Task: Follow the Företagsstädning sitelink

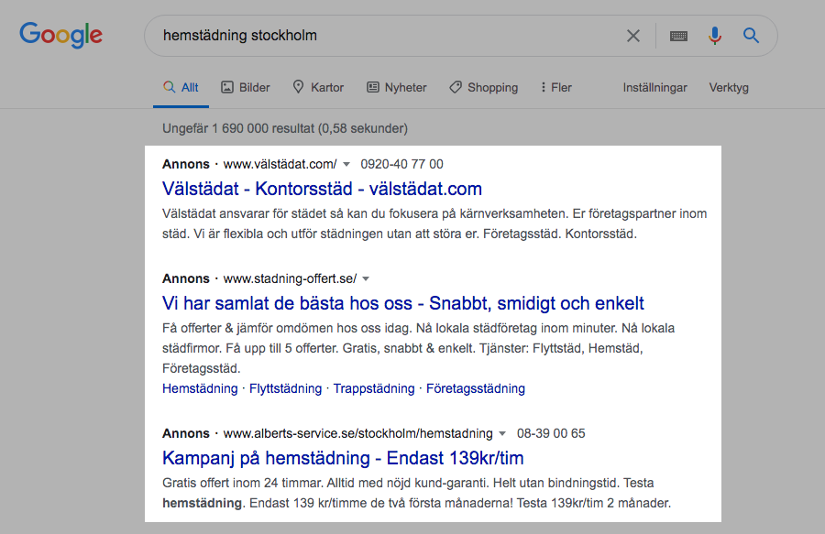Action: pyautogui.click(x=476, y=388)
